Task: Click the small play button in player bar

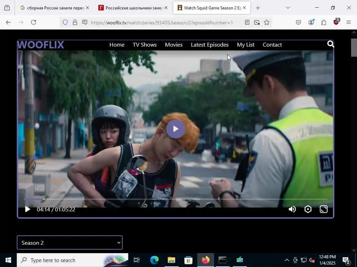Action: tap(27, 209)
